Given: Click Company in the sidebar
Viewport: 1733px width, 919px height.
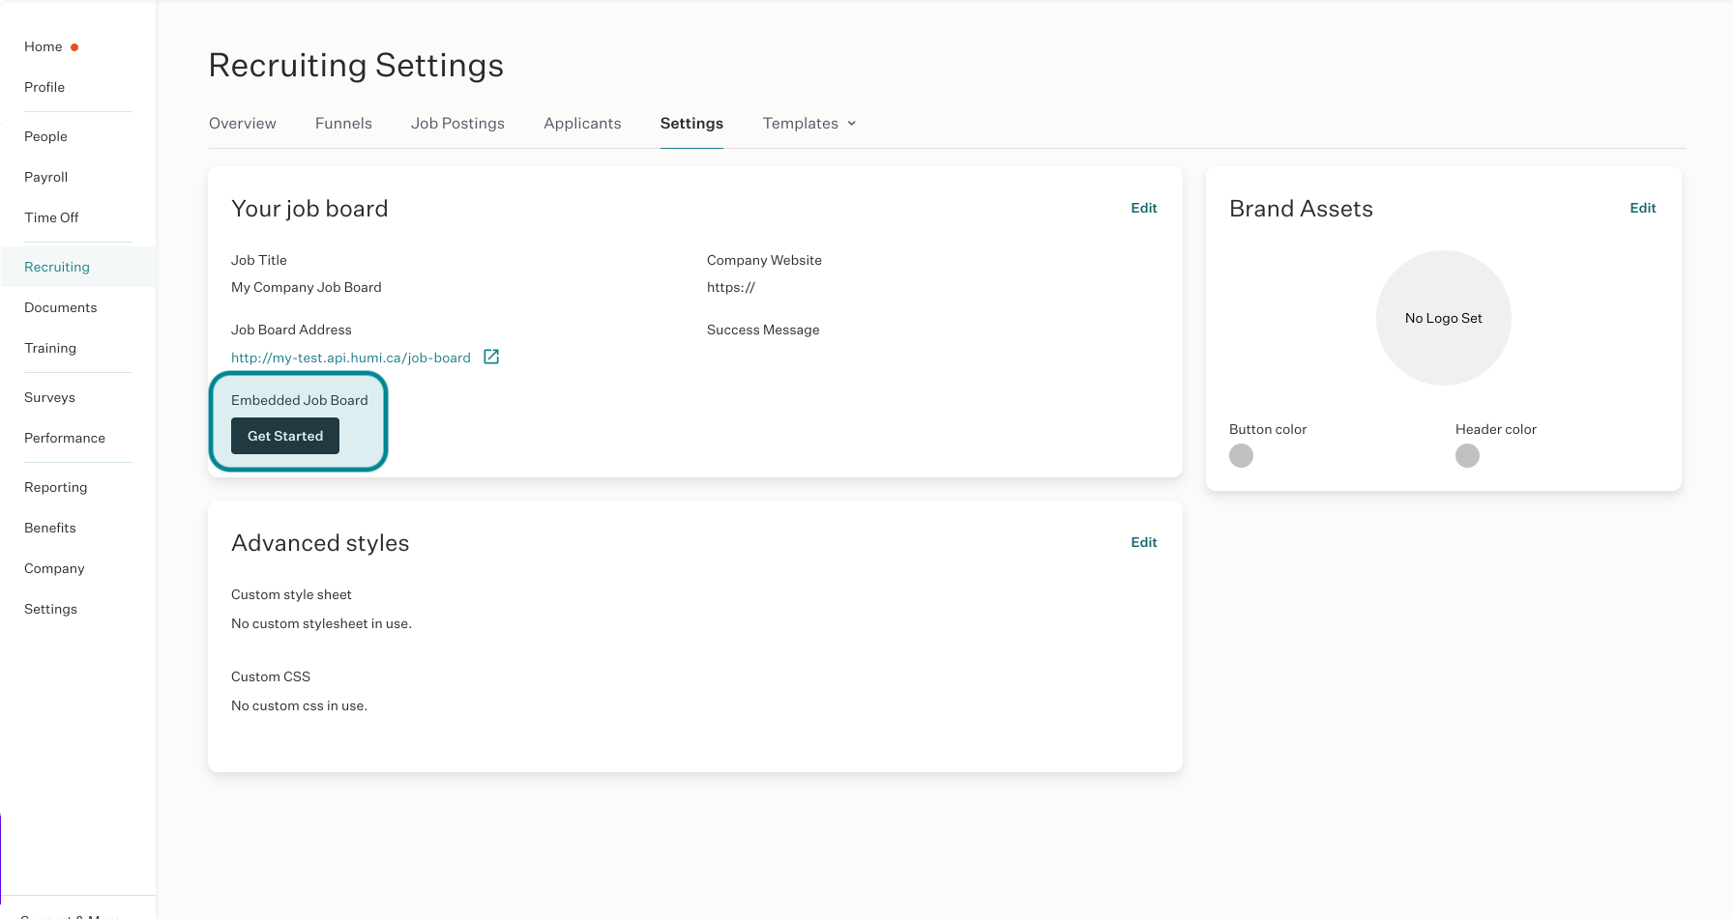Looking at the screenshot, I should point(54,568).
